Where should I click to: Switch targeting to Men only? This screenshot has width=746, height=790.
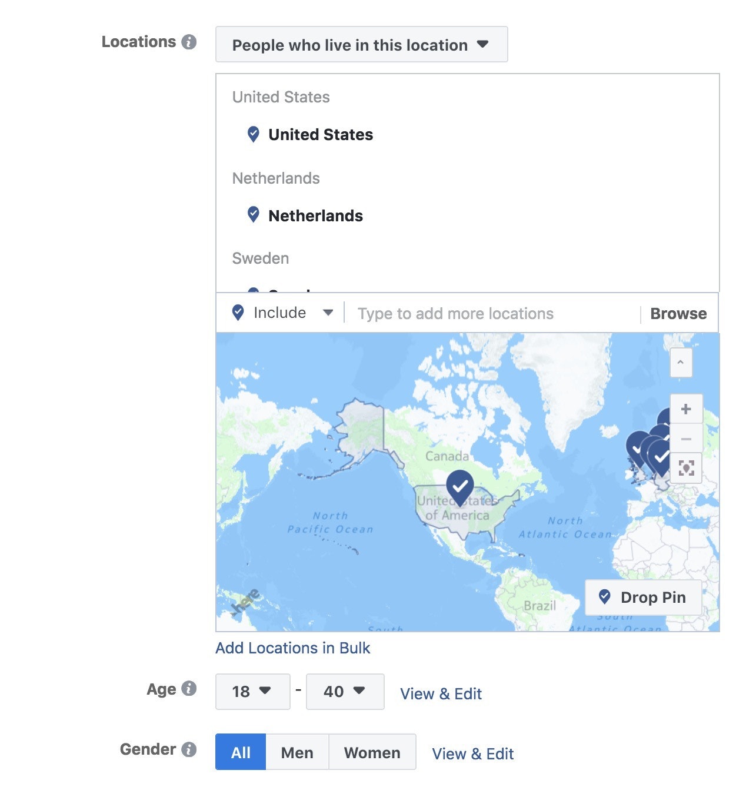click(x=297, y=752)
